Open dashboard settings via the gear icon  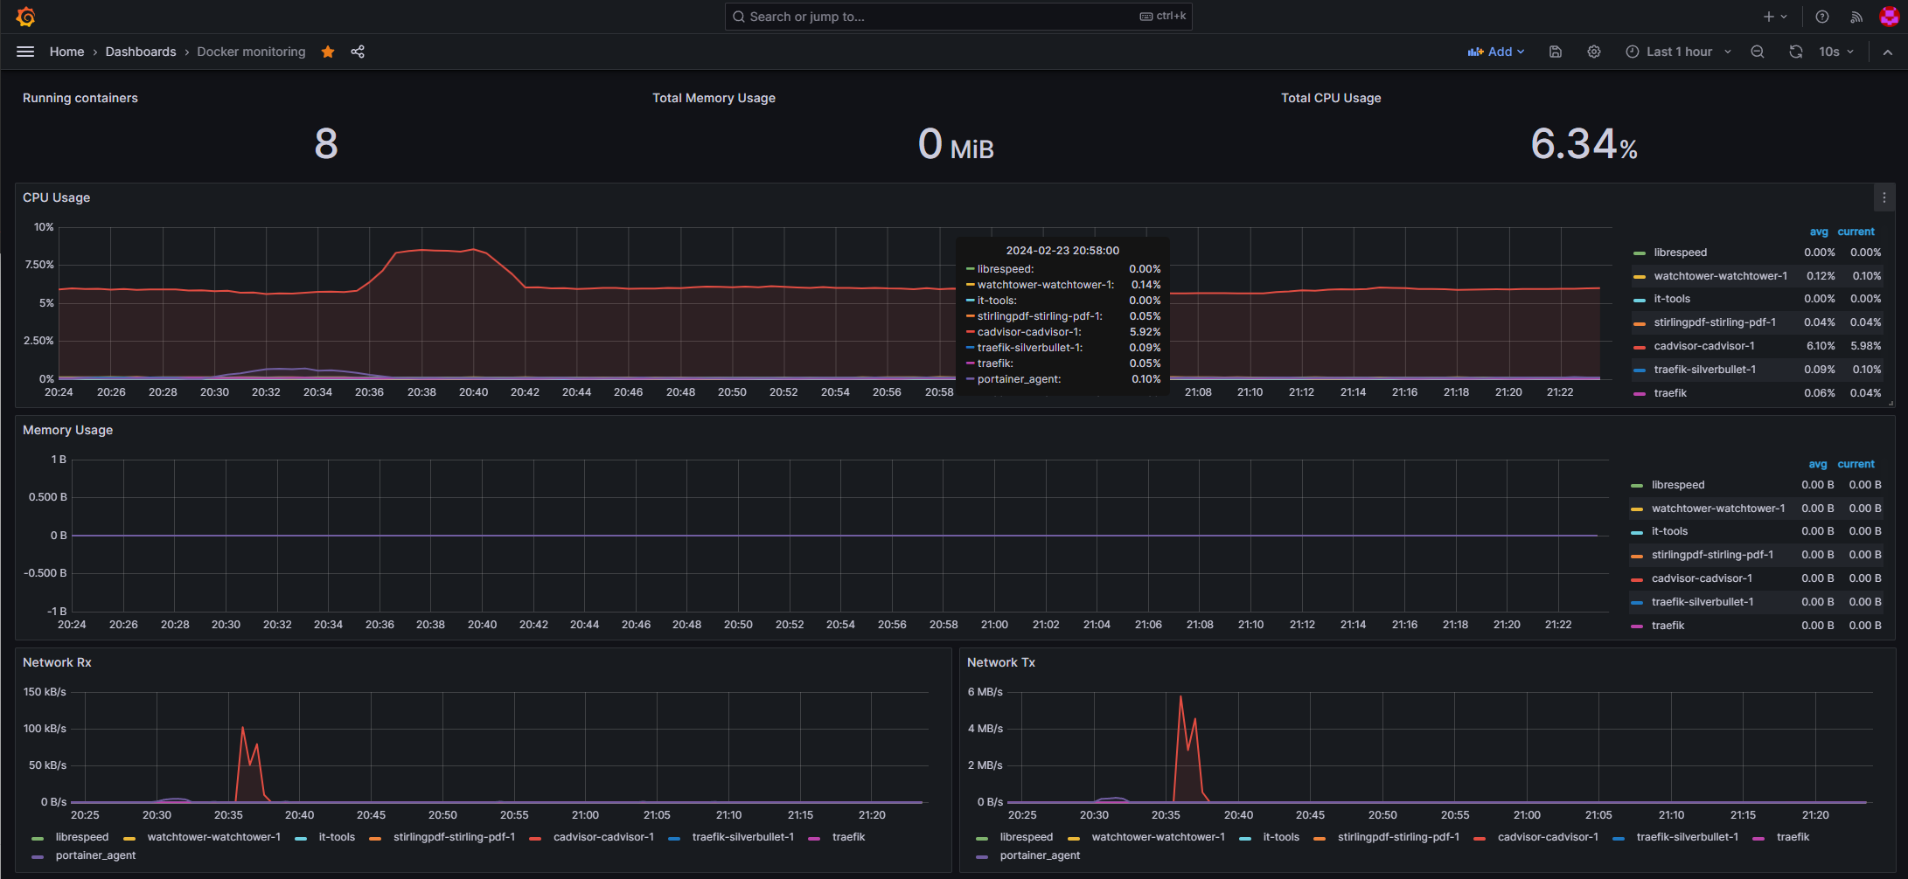1593,52
